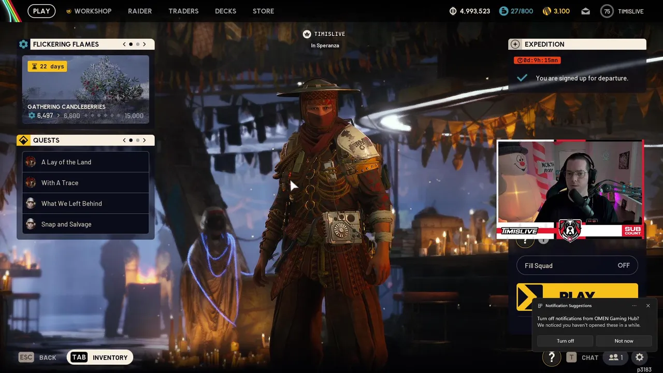Toggle Fill Squad off switch
Image resolution: width=663 pixels, height=373 pixels.
[x=577, y=266]
